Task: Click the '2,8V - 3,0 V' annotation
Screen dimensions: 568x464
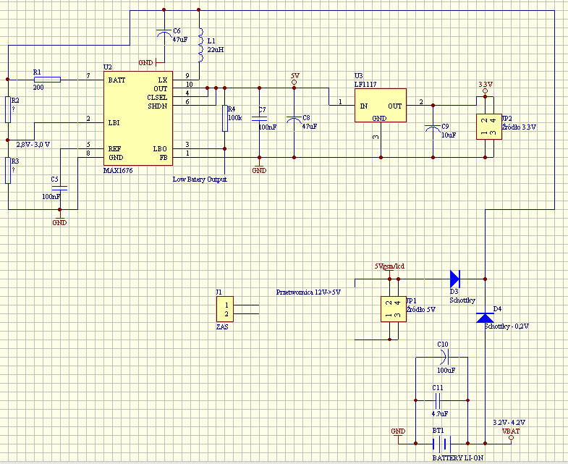Action: click(33, 144)
